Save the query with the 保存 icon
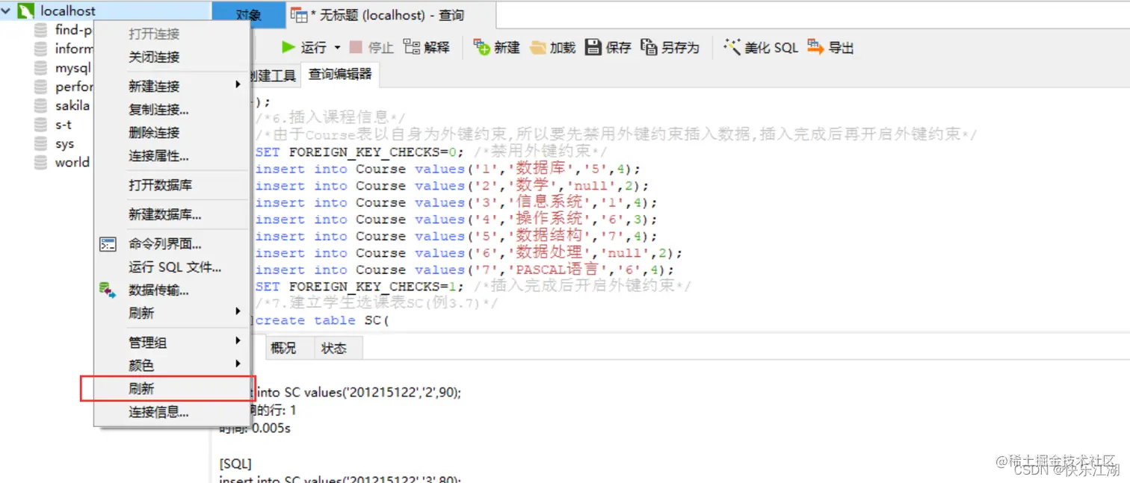This screenshot has height=483, width=1130. (x=607, y=46)
